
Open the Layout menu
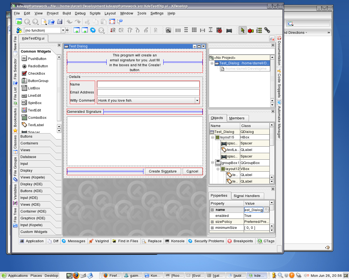coord(110,13)
